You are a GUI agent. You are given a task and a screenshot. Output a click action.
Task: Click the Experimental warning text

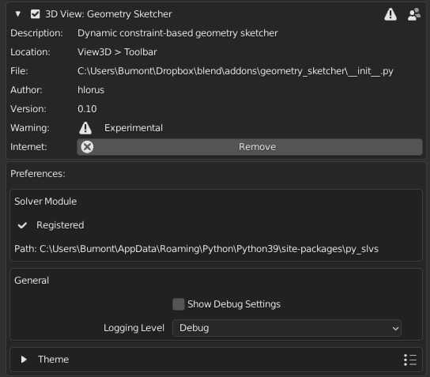click(x=134, y=128)
